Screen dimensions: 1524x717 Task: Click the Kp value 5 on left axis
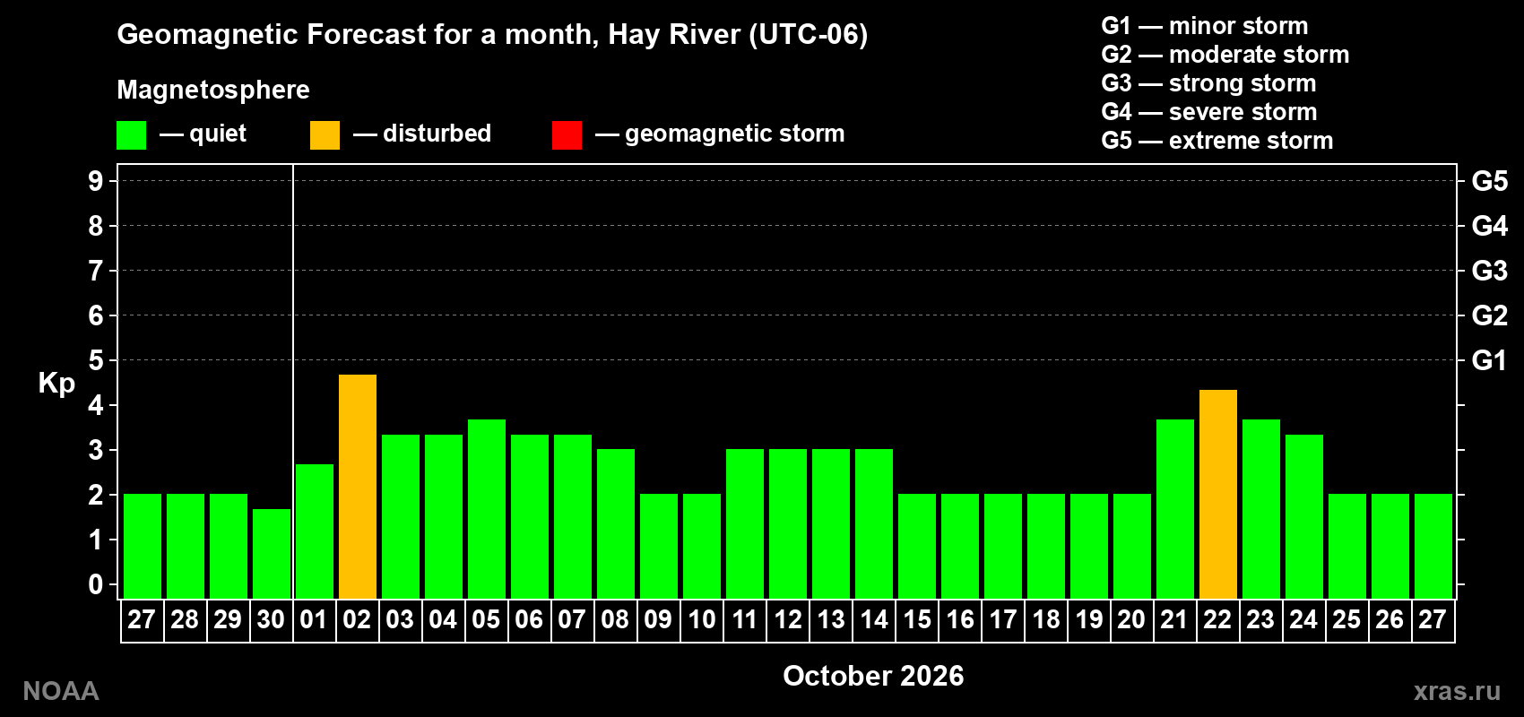point(96,360)
